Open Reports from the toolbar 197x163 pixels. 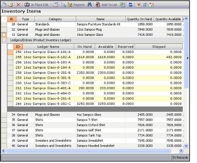(x=76, y=5)
